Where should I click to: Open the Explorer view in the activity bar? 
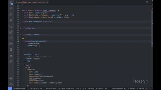[x=11, y=3]
